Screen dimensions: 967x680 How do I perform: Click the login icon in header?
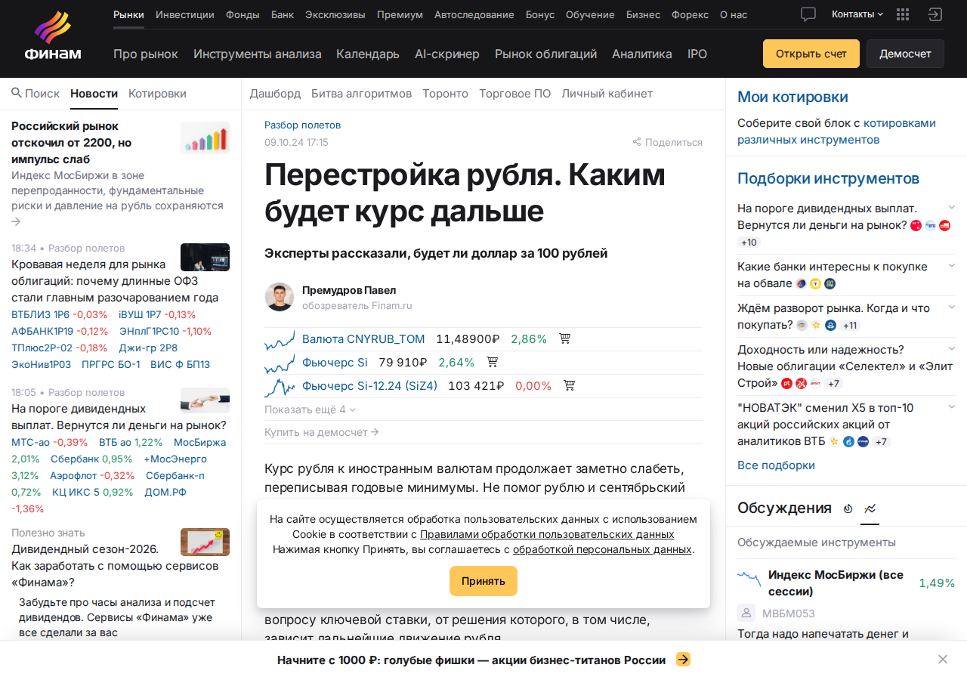[935, 14]
